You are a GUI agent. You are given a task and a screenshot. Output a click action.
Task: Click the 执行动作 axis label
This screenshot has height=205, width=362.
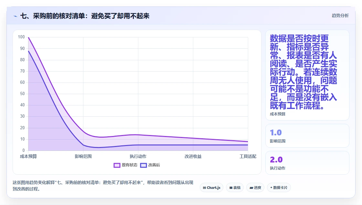(138, 156)
